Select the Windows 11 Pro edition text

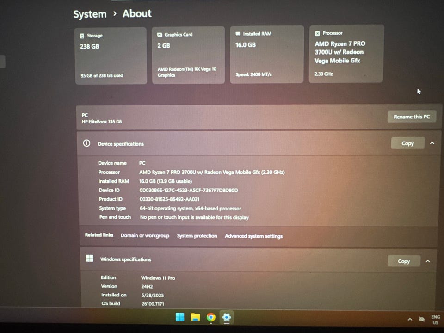[158, 278]
